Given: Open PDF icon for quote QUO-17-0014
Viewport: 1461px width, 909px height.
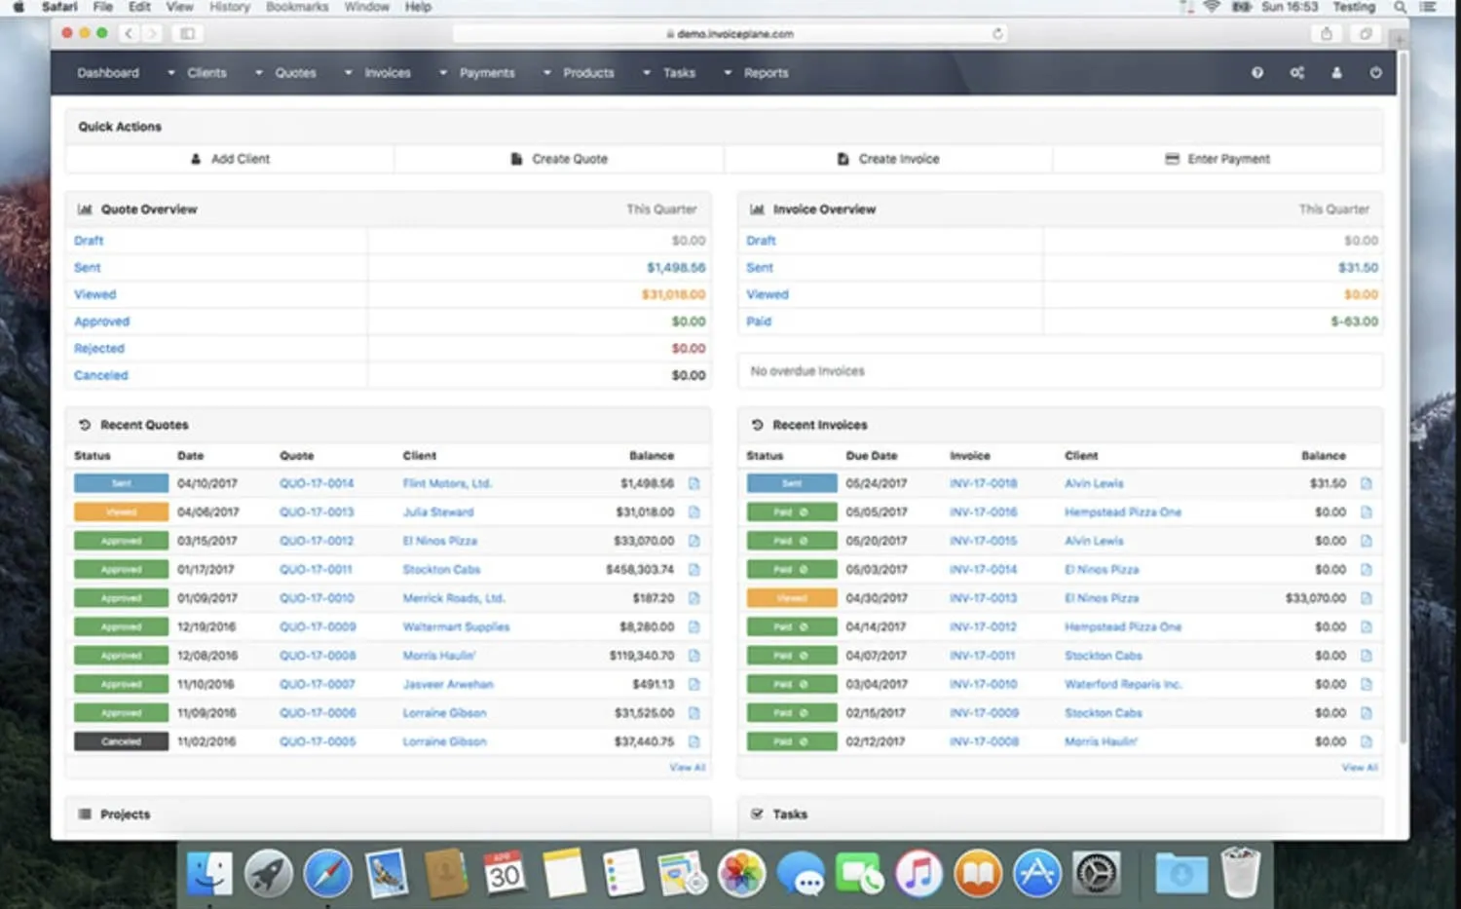Looking at the screenshot, I should coord(693,483).
